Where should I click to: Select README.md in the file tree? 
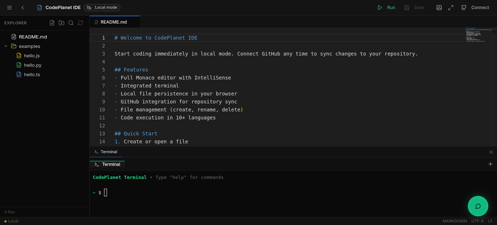pos(45,37)
